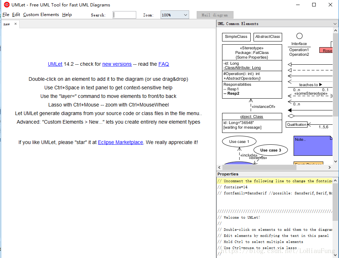Select the dotted open-arrowhead dependency line
Image resolution: width=339 pixels, height=258 pixels.
tap(310, 81)
